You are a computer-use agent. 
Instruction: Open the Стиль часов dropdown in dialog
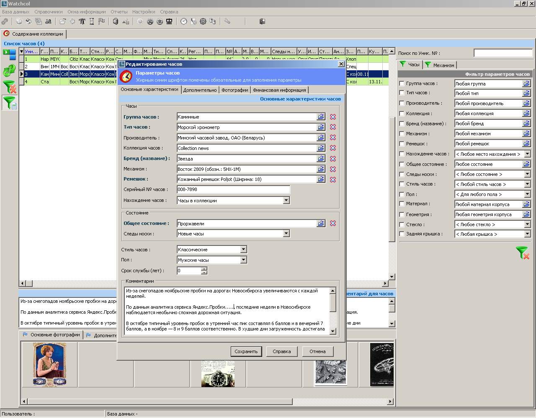[243, 250]
